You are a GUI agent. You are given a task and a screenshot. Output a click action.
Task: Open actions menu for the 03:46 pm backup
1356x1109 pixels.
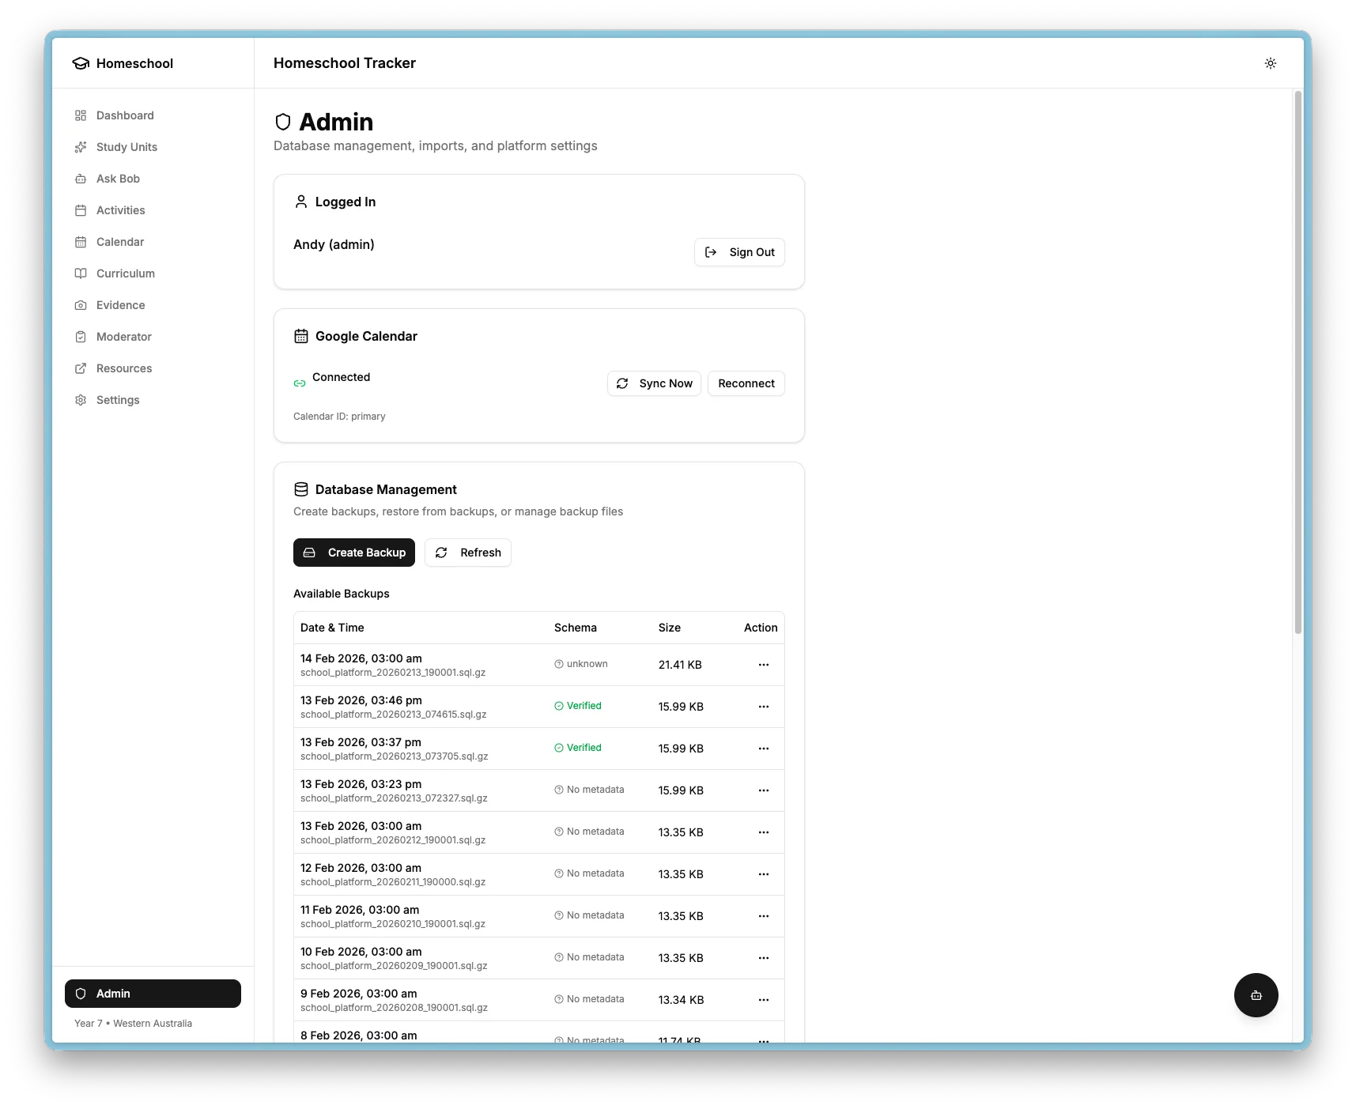pyautogui.click(x=764, y=707)
